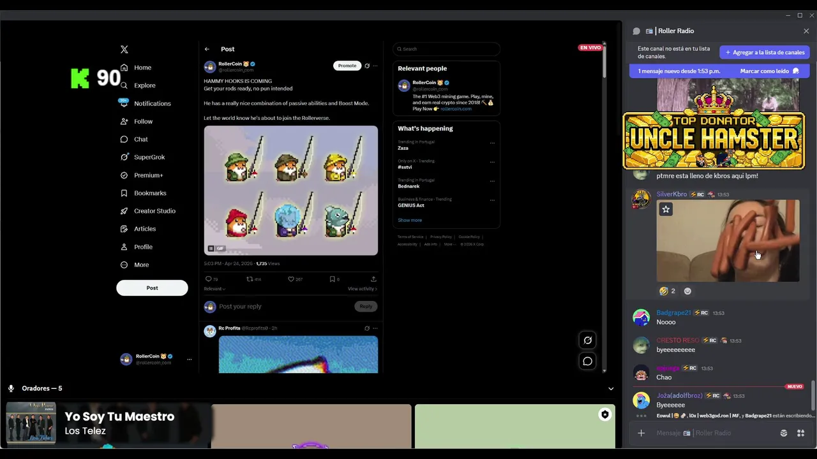
Task: Open Rc Profits profile avatar
Action: click(x=209, y=331)
